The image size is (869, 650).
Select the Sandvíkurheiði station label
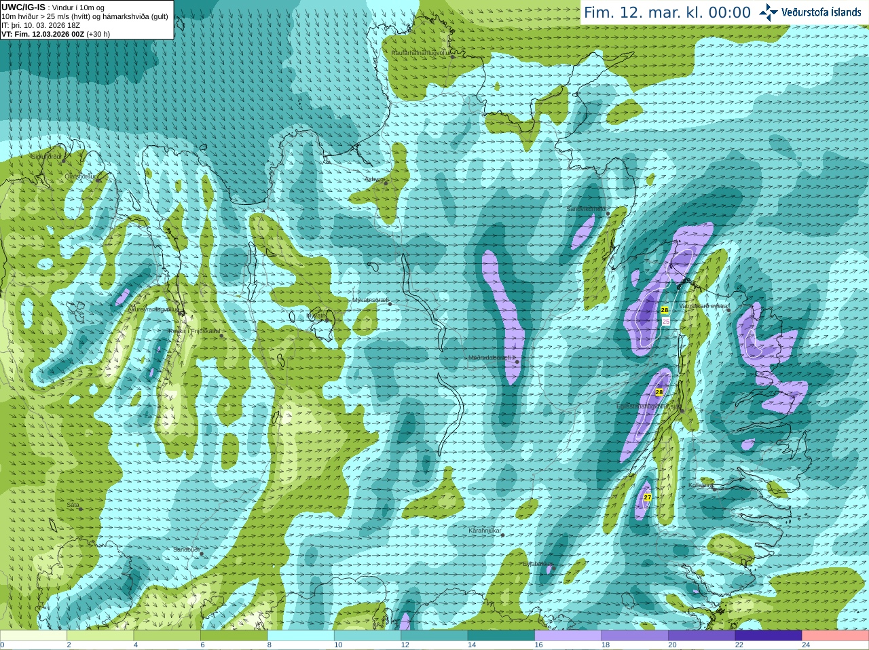(586, 209)
